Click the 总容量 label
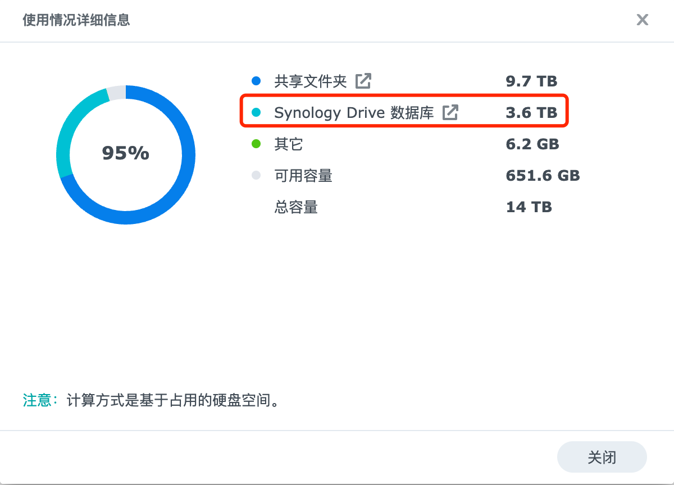Image resolution: width=674 pixels, height=485 pixels. [296, 207]
